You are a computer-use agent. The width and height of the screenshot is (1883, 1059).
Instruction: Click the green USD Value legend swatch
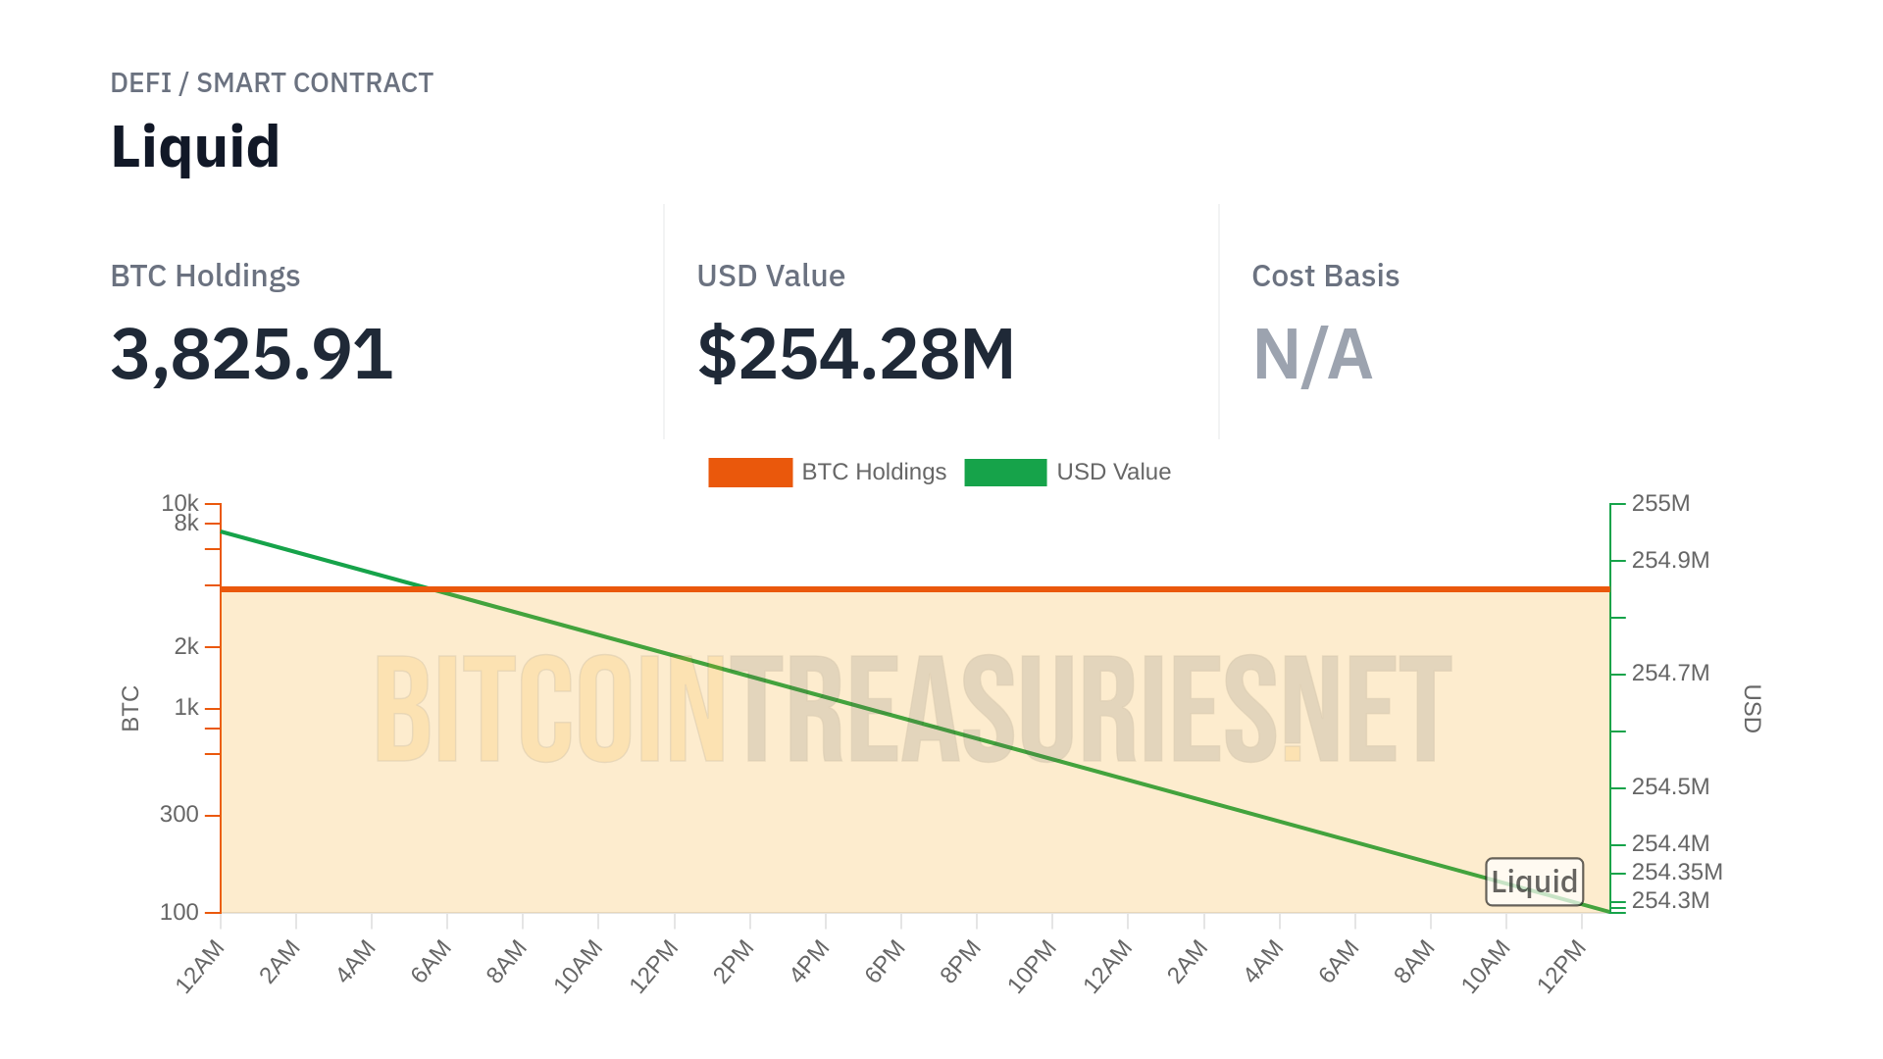coord(1005,473)
